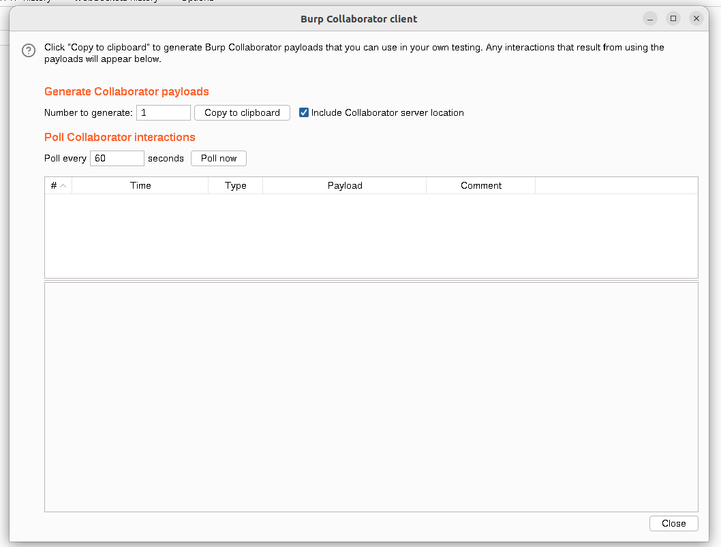This screenshot has height=547, width=721.
Task: Sort by the Payload column header
Action: pyautogui.click(x=344, y=186)
